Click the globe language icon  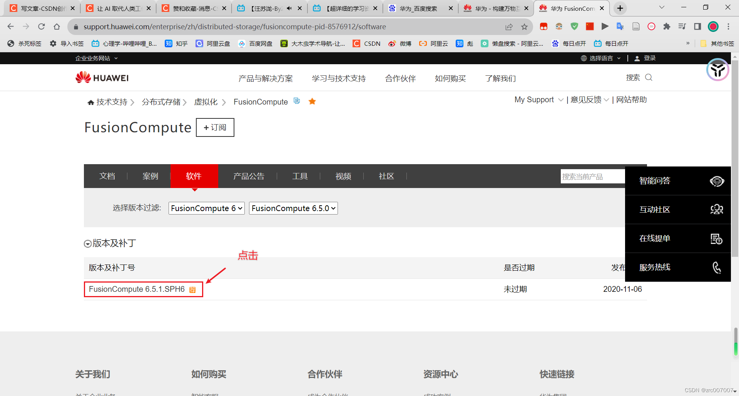tap(584, 58)
